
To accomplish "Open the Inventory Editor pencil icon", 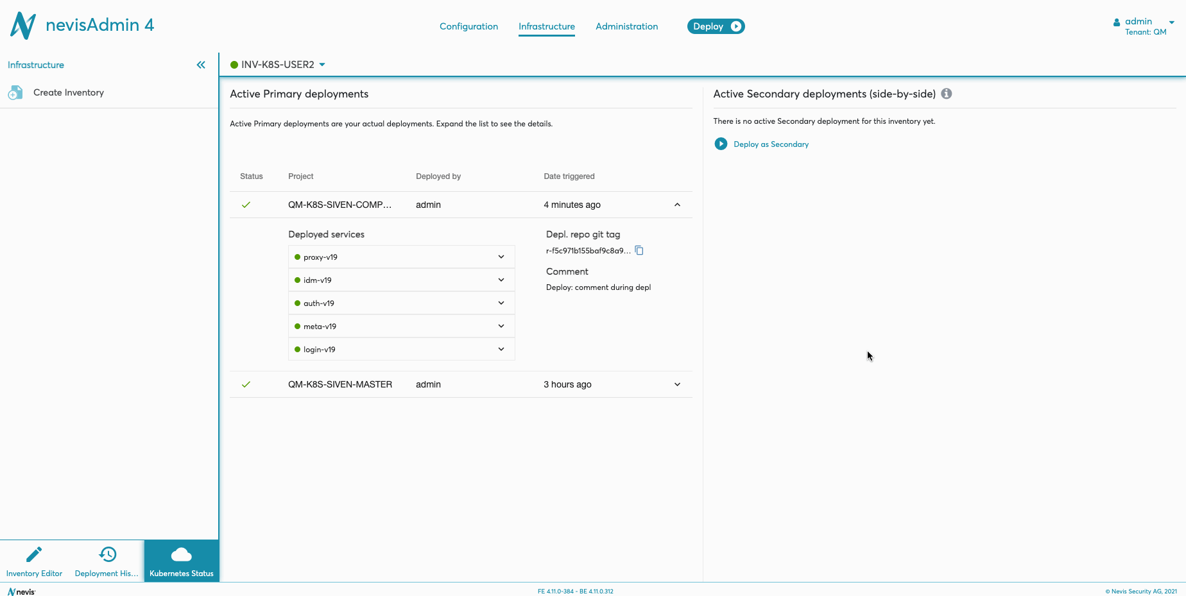I will (34, 554).
